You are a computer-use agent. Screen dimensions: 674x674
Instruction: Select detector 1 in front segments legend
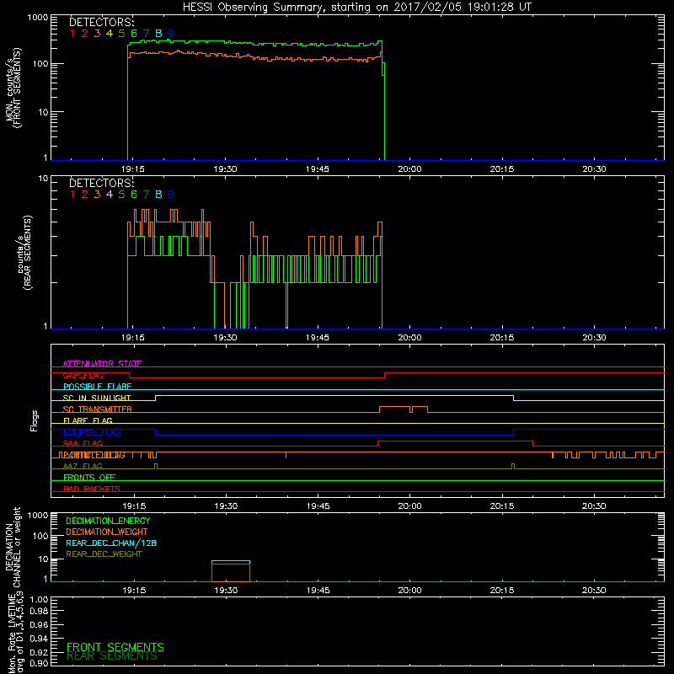coord(72,34)
